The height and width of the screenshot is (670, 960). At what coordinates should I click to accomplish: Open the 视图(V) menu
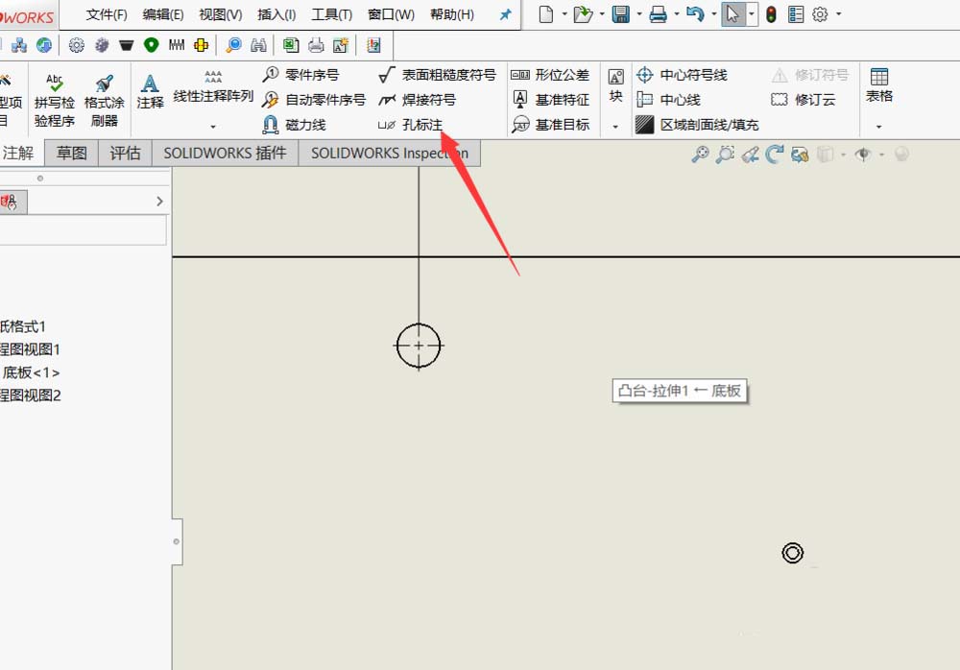click(221, 14)
